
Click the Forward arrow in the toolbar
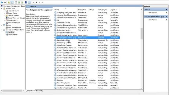pyautogui.click(x=5, y=2)
